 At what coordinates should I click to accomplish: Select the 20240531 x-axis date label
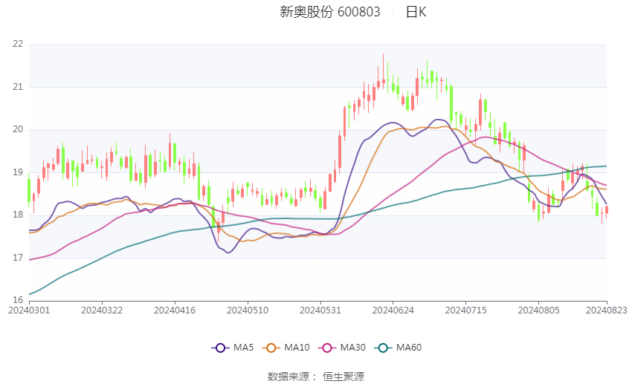[320, 309]
